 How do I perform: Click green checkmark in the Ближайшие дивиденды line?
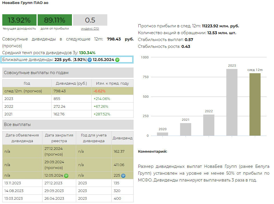pos(117,60)
